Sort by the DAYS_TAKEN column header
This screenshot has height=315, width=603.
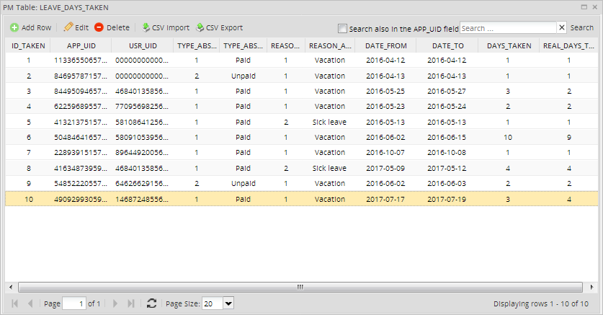[509, 45]
